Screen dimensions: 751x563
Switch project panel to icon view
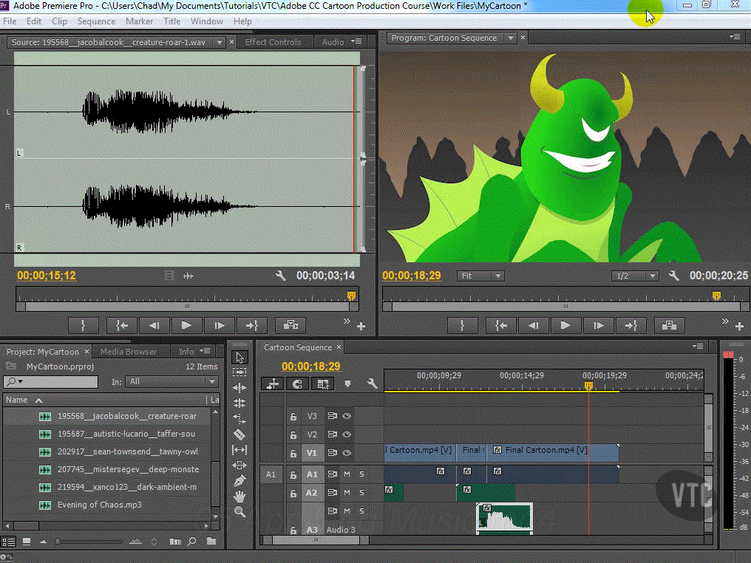(x=27, y=542)
